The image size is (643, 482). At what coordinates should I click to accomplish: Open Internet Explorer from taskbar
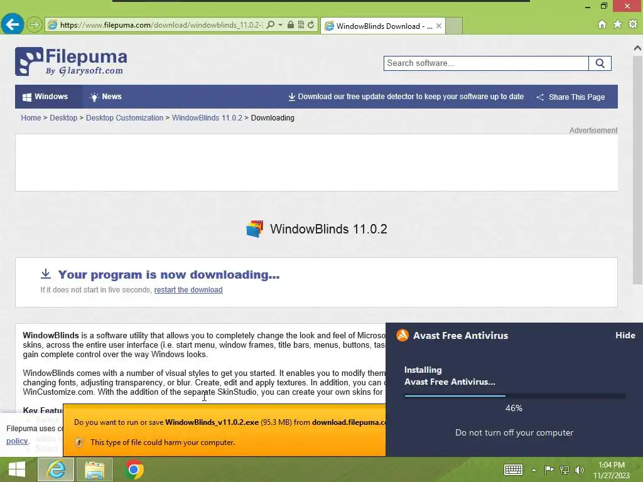click(x=56, y=469)
